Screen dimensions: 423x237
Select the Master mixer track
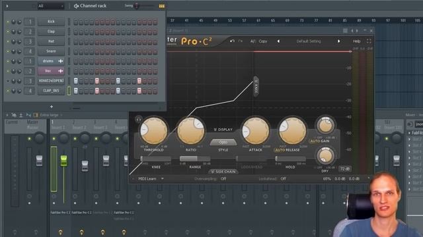[32, 126]
